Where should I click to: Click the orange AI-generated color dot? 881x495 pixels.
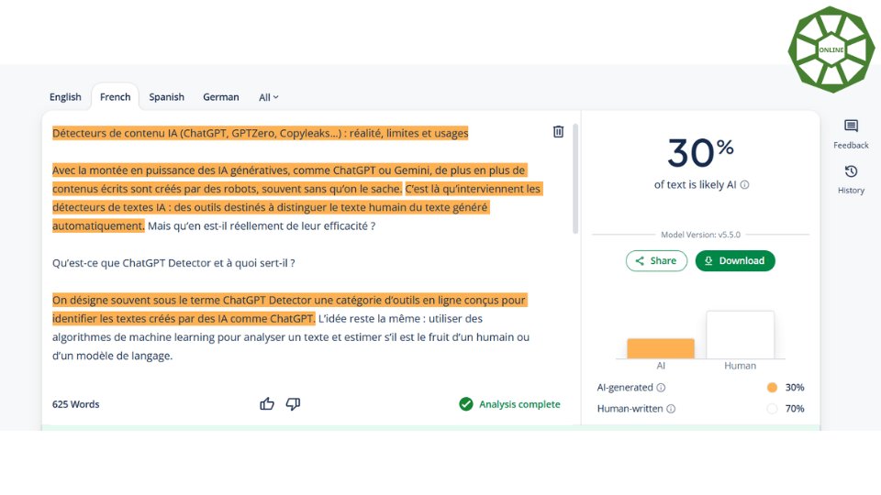pos(772,387)
